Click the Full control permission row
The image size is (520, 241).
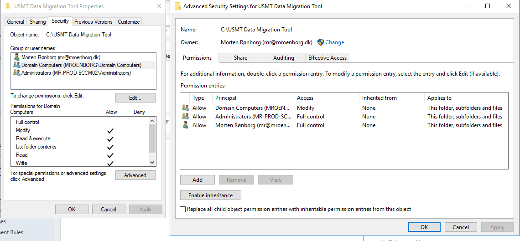[x=80, y=122]
